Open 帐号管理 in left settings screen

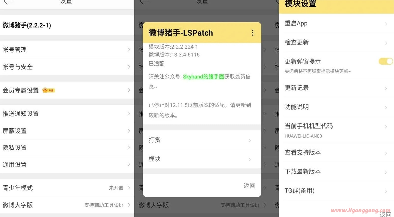[x=67, y=50]
